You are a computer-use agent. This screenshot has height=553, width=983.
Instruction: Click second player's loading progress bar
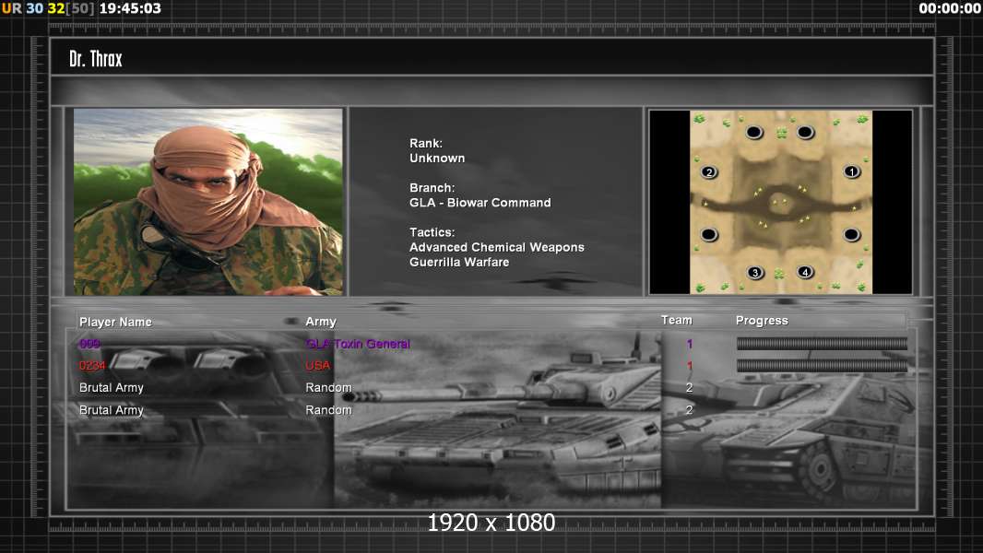[822, 366]
